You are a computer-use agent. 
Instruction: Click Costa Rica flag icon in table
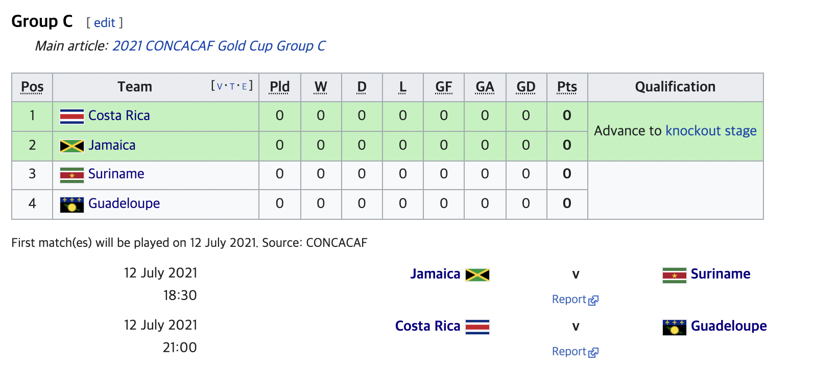[x=72, y=117]
